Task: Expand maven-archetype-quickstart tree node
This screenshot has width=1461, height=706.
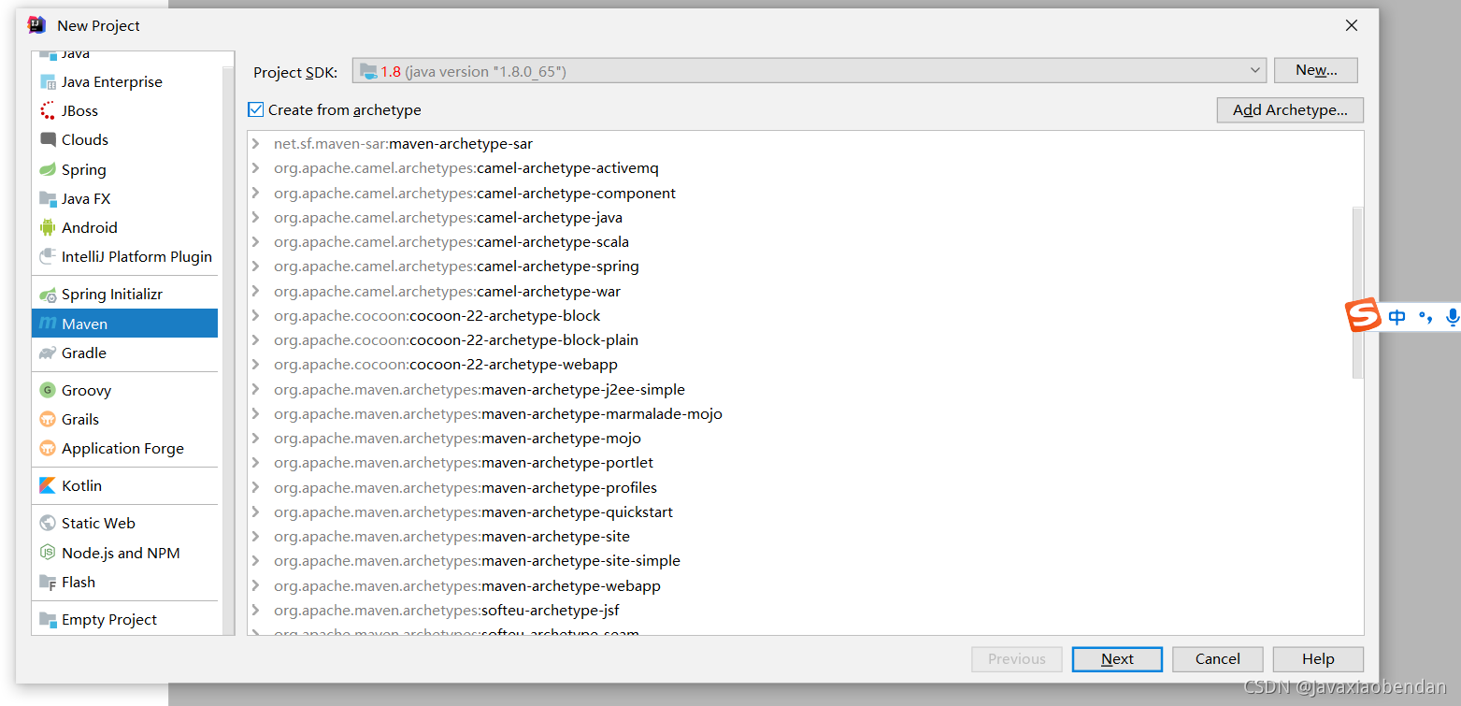Action: (x=256, y=512)
